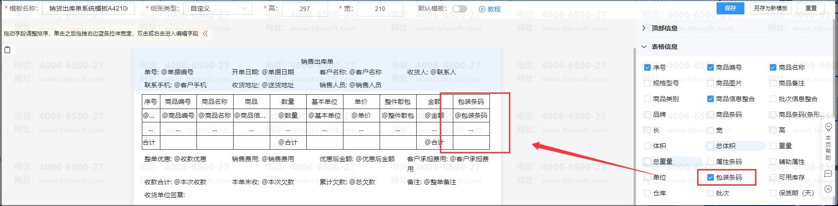This screenshot has width=838, height=206.
Task: Open the 纸张类型 paper type dropdown
Action: 218,9
